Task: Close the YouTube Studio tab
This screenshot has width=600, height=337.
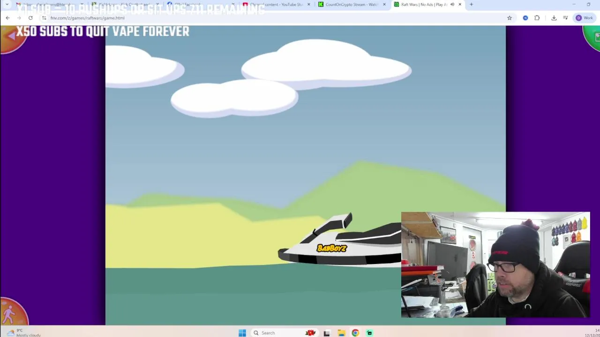Action: (308, 4)
